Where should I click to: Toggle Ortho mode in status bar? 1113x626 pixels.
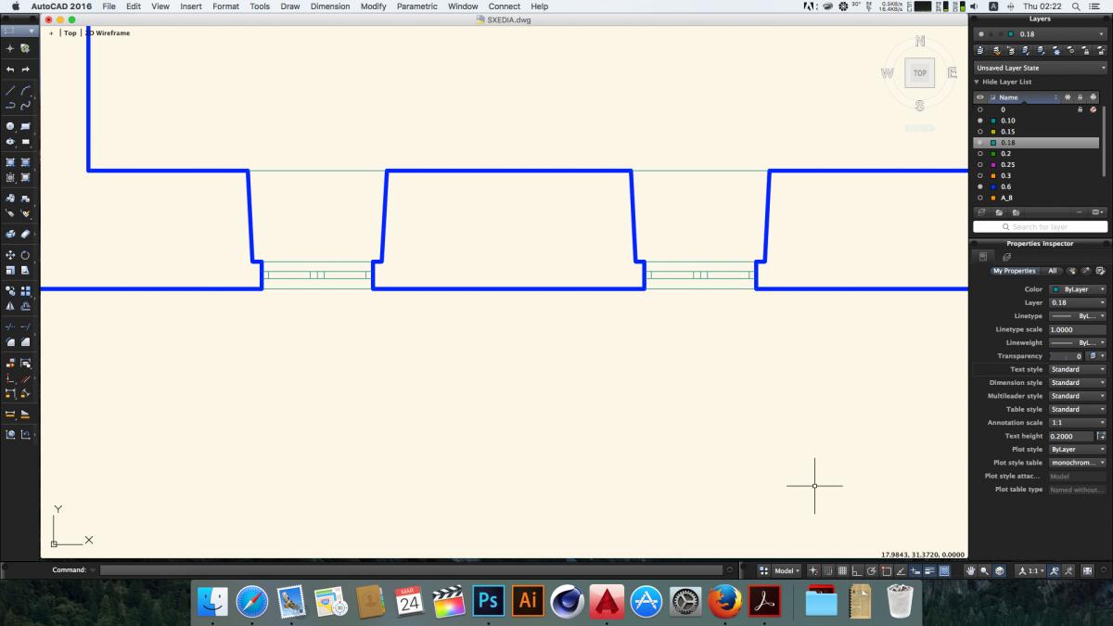pyautogui.click(x=856, y=570)
